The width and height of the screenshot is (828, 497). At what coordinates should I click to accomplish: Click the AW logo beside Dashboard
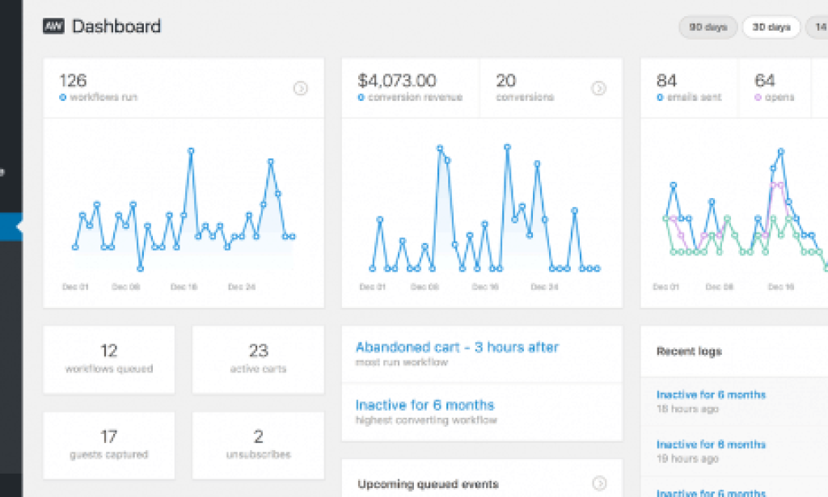pos(53,27)
